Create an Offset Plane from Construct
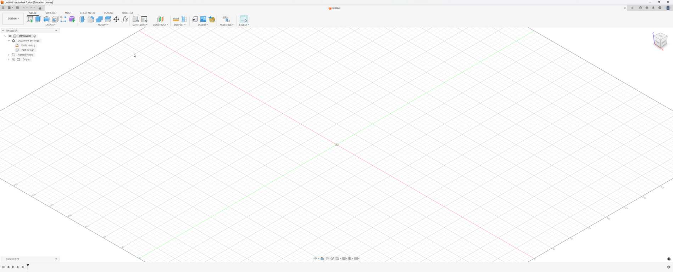Image resolution: width=673 pixels, height=272 pixels. tap(160, 19)
